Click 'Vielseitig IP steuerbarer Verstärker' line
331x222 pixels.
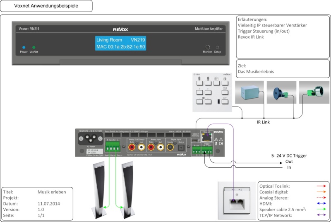click(x=272, y=25)
